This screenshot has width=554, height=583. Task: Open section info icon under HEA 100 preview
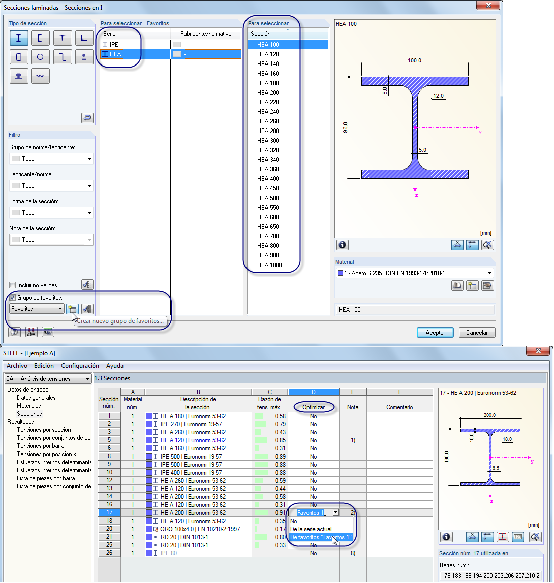342,245
